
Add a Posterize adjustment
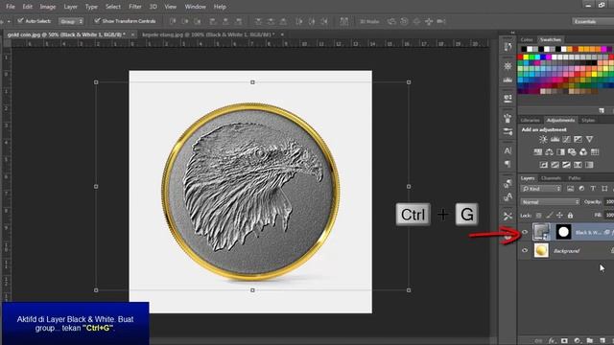point(555,165)
